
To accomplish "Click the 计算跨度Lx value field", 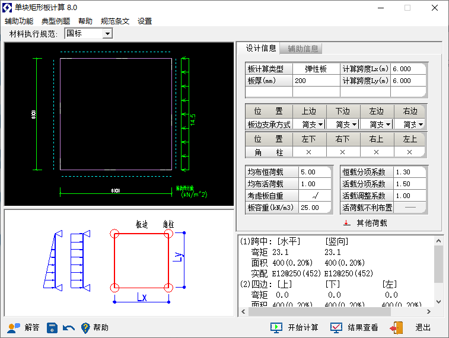I will point(408,69).
